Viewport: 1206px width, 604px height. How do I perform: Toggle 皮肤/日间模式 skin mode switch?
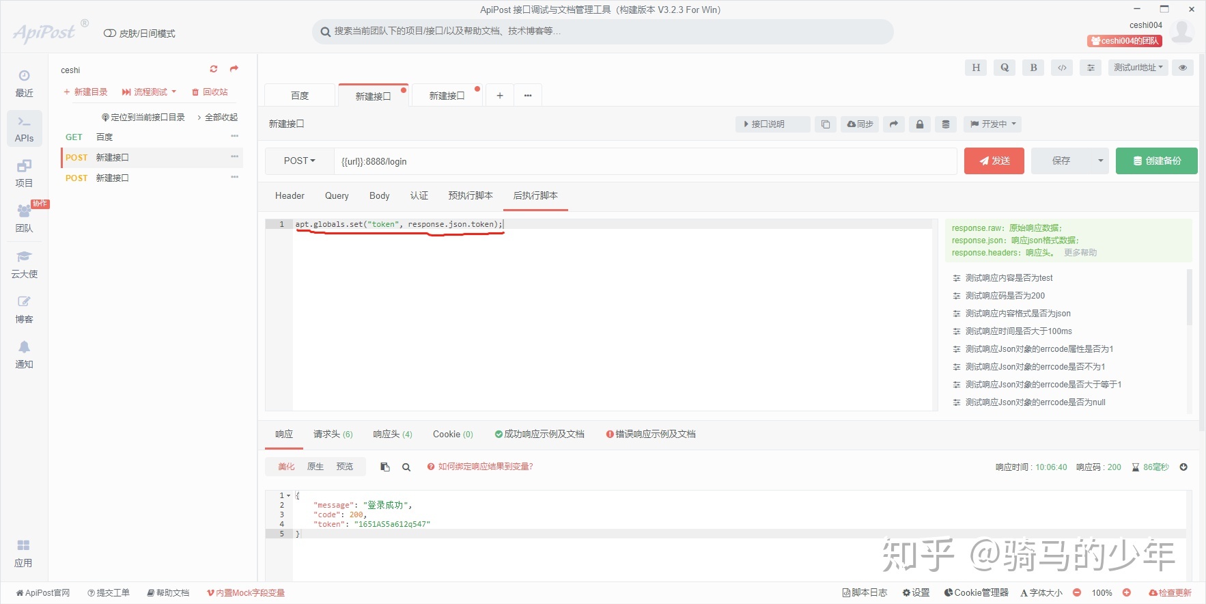(109, 33)
